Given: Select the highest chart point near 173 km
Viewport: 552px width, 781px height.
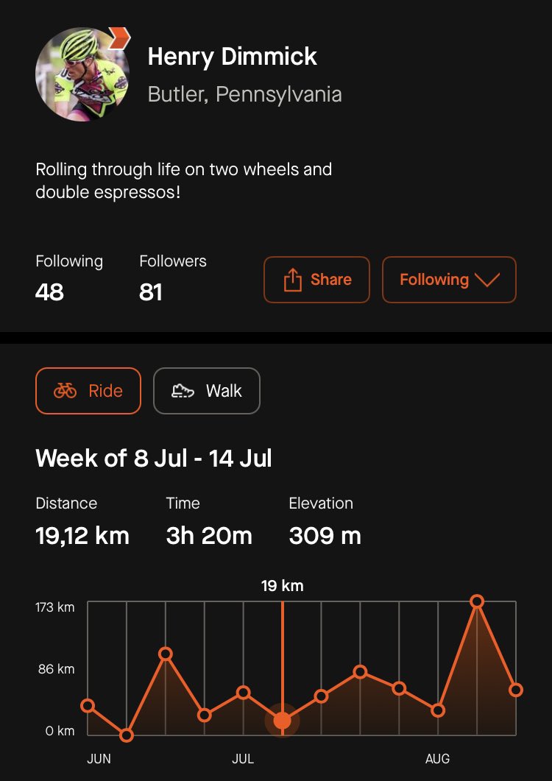Looking at the screenshot, I should click(x=477, y=601).
